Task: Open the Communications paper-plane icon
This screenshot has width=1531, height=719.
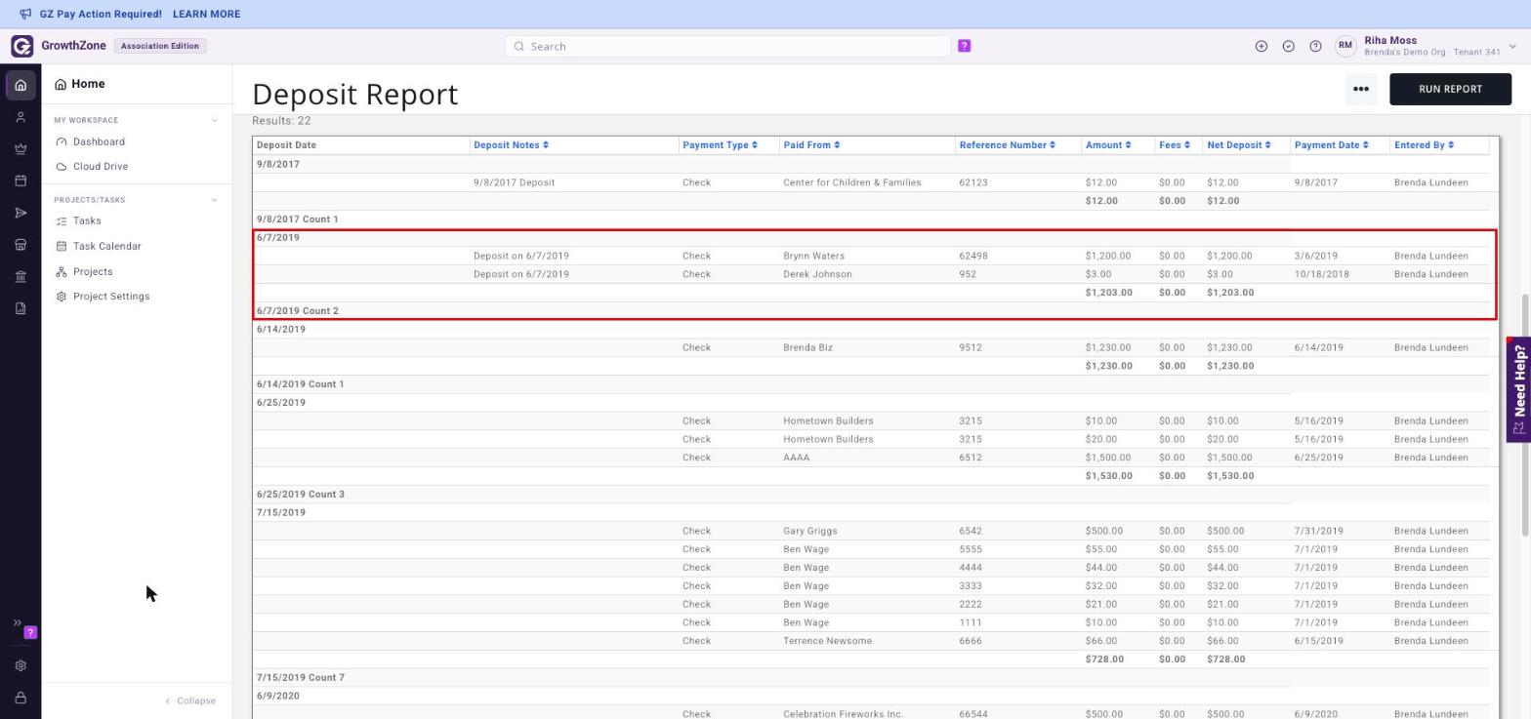Action: (21, 213)
